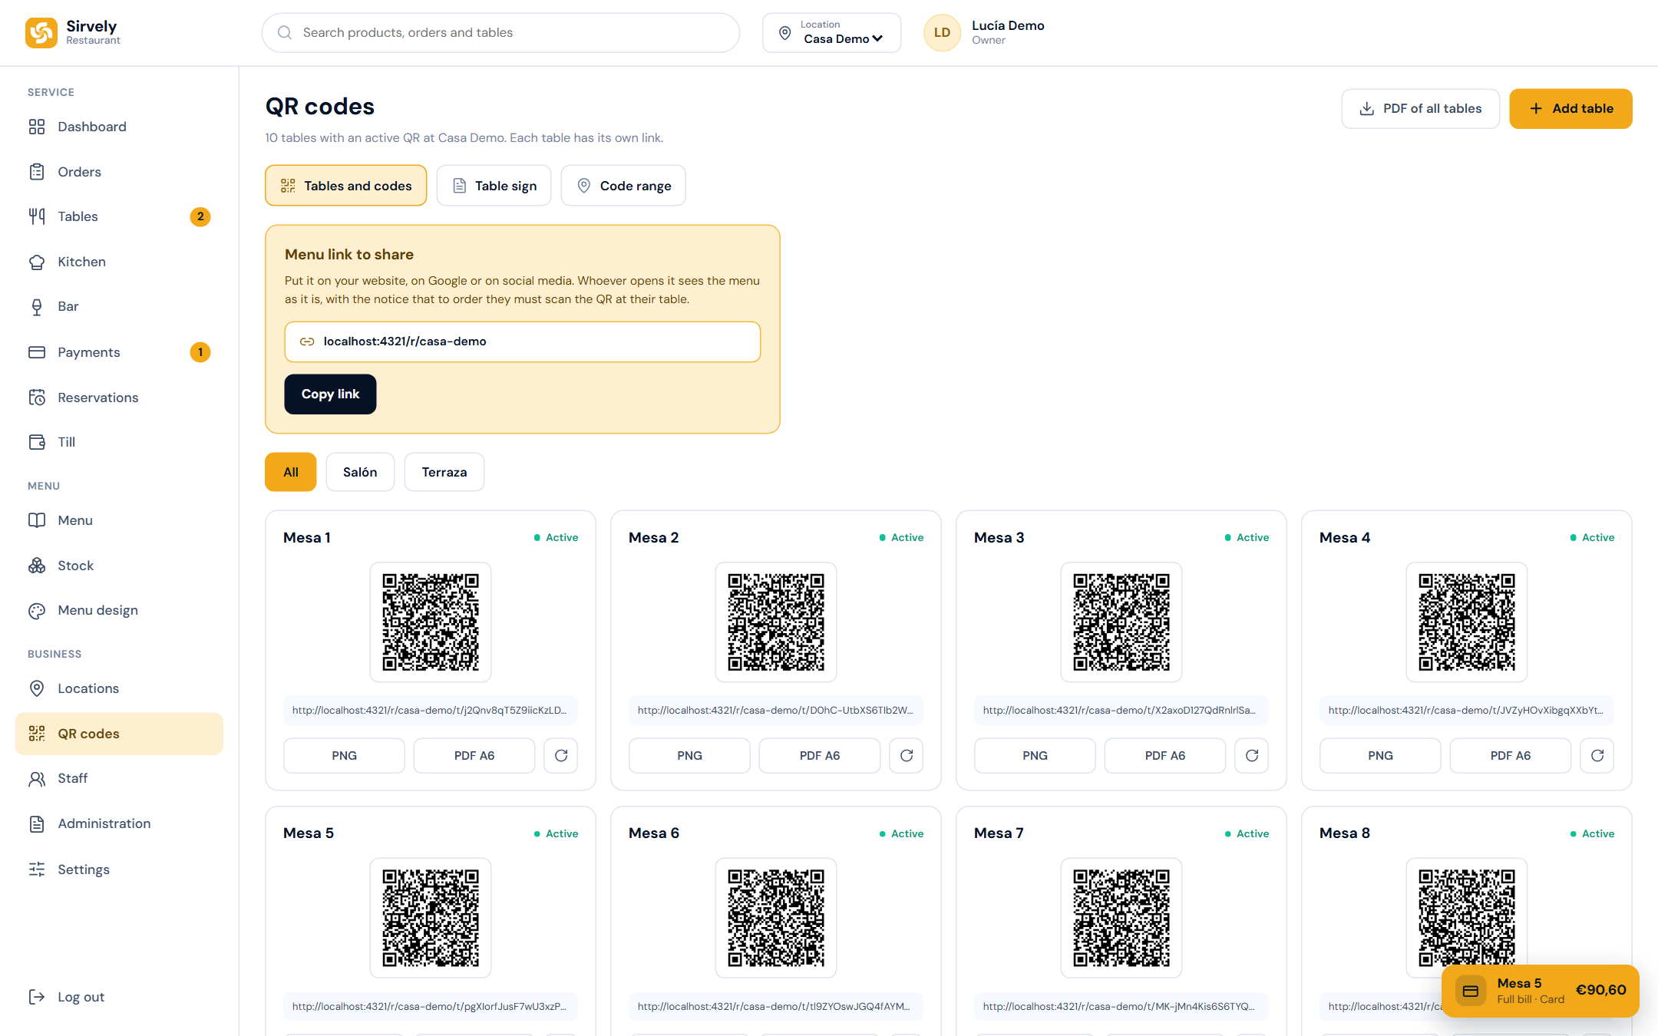1658x1036 pixels.
Task: Go to Locations page
Action: [x=119, y=688]
